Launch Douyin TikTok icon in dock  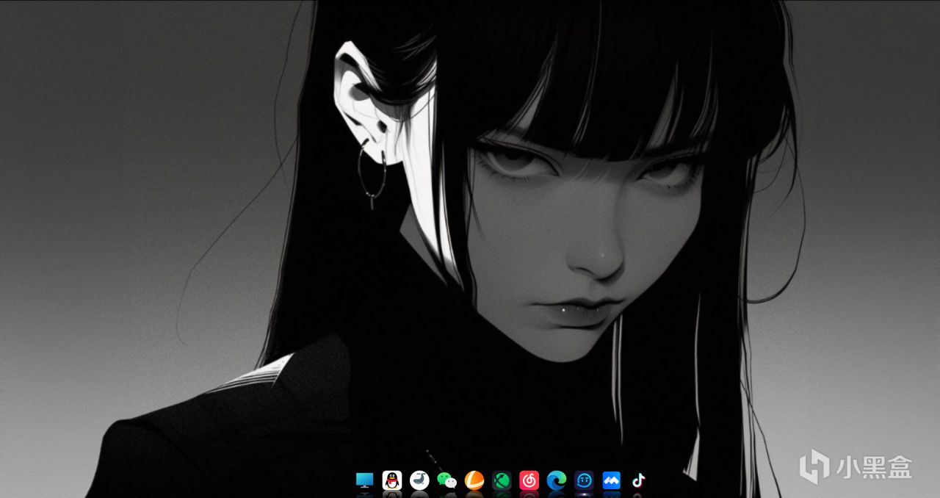pos(638,480)
